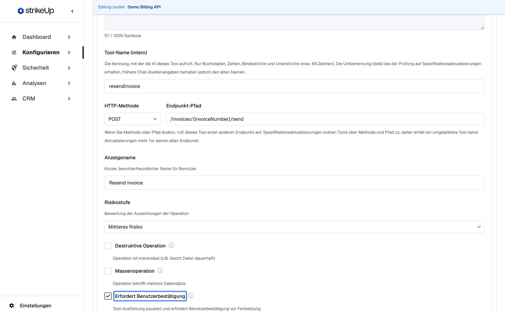Click the Editing toolkit breadcrumb text
This screenshot has height=315, width=505.
click(111, 7)
